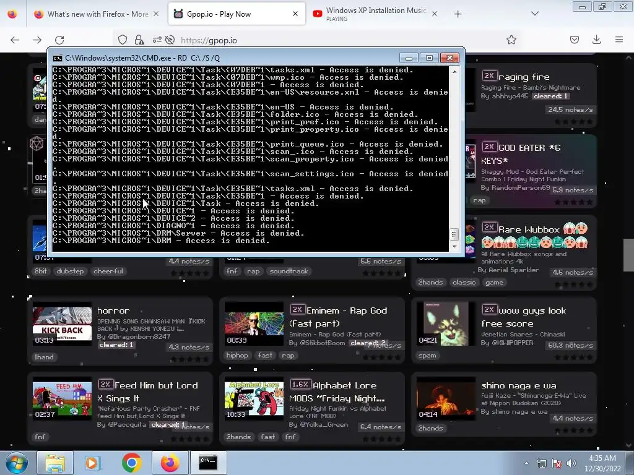
Task: Open Firefox downloads panel
Action: tap(596, 40)
